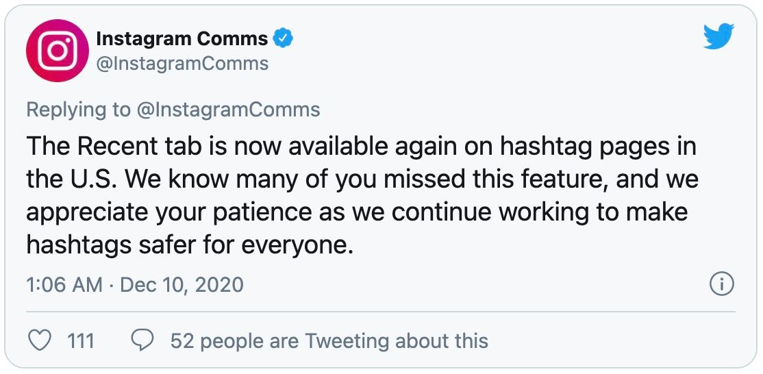This screenshot has width=763, height=374.
Task: Click empty card area right of handle
Action: (x=486, y=63)
